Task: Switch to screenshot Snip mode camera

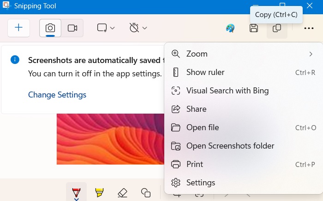Action: pyautogui.click(x=50, y=28)
